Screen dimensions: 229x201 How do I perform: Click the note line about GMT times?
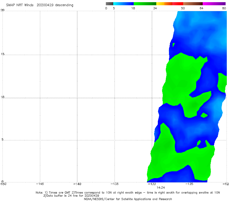pos(127,193)
